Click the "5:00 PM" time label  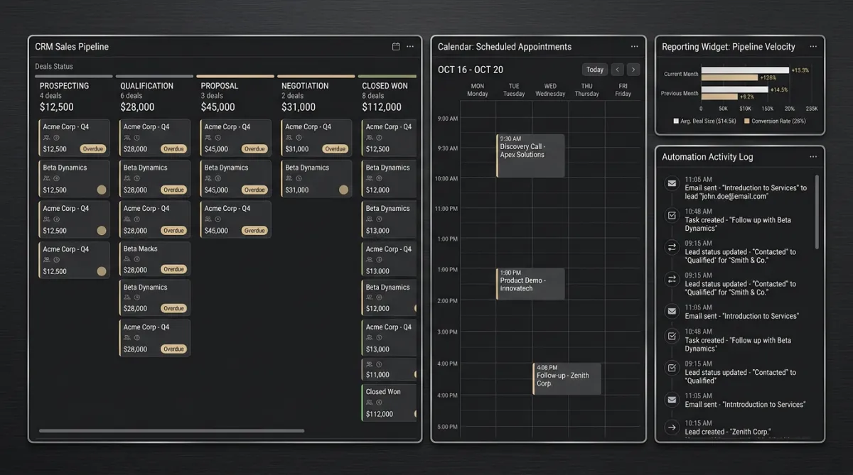click(448, 427)
